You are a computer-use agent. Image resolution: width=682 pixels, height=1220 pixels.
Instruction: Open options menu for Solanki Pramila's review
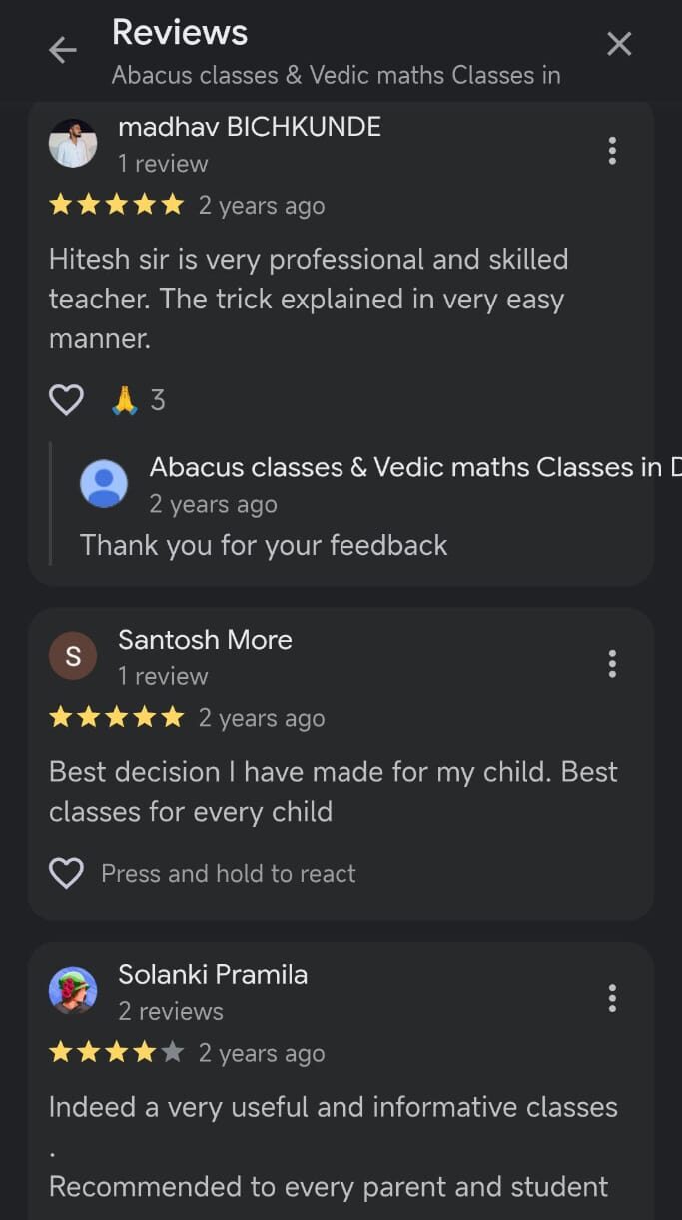click(x=612, y=998)
